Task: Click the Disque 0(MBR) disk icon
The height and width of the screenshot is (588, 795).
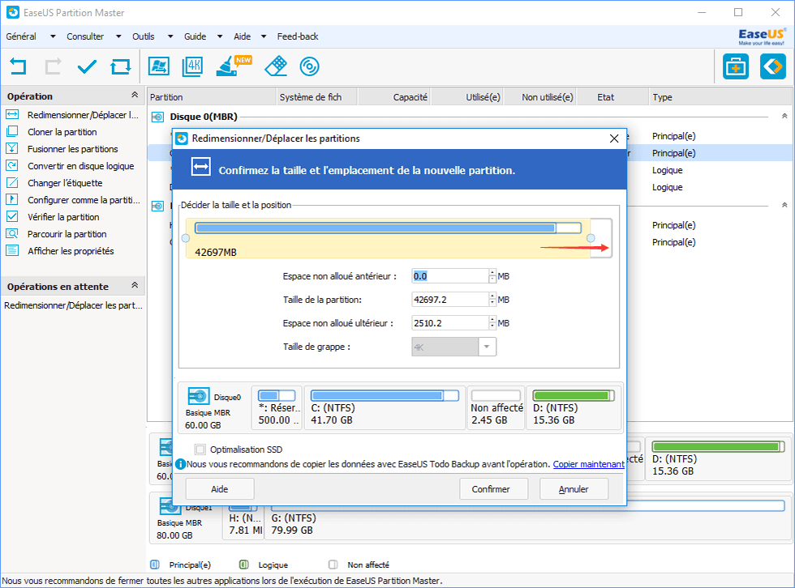Action: point(157,117)
